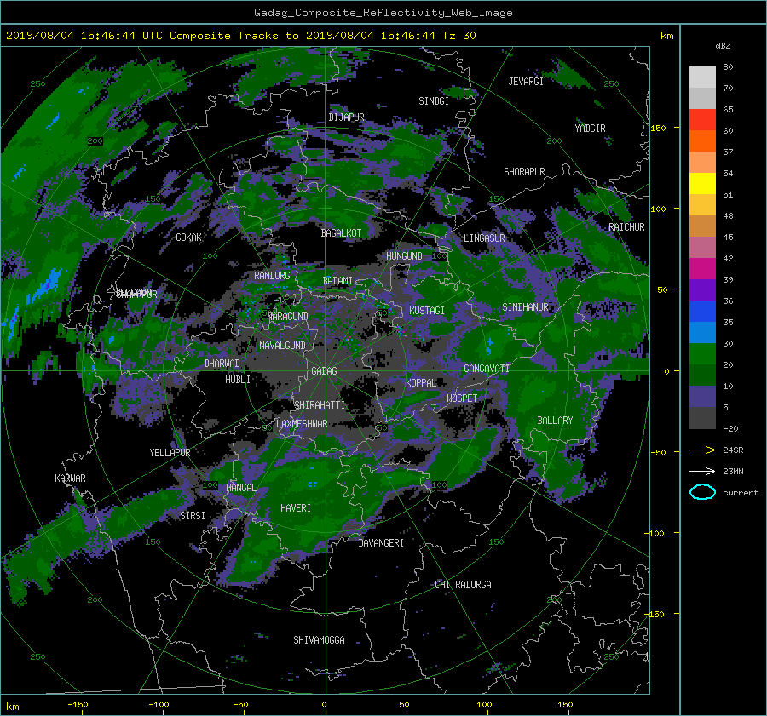This screenshot has height=716, width=767.
Task: Select the DHARWAD label
Action: [x=222, y=364]
